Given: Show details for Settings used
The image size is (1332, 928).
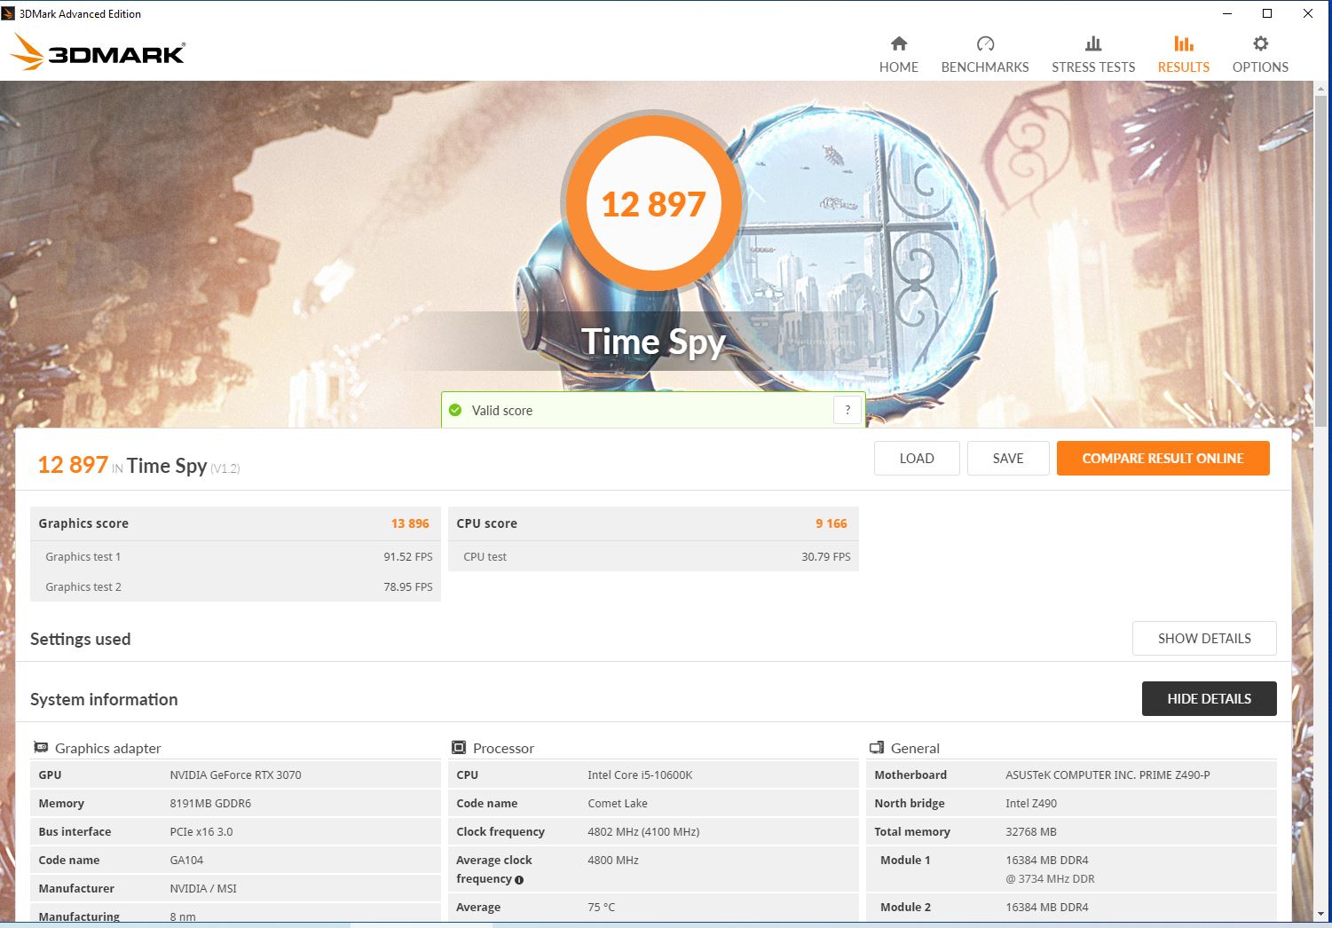Looking at the screenshot, I should (1204, 639).
